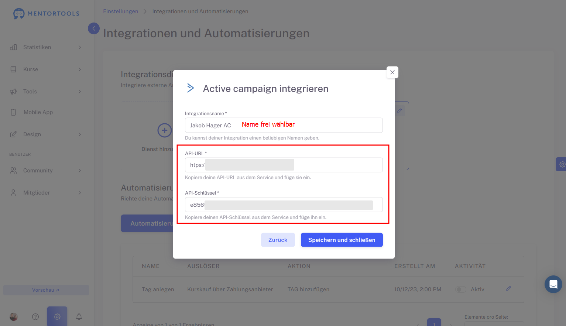Expand the Mitglieder submenu chevron

click(x=80, y=193)
